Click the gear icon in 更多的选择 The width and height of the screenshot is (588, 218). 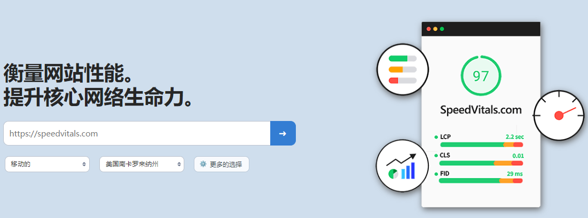click(x=203, y=164)
